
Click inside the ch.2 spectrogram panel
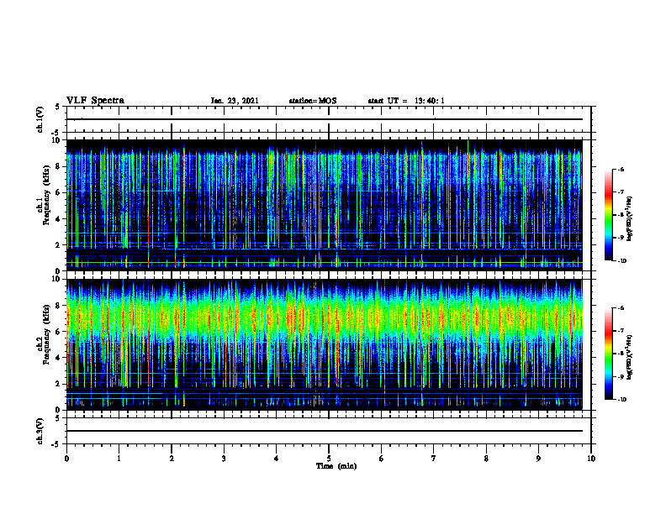325,344
